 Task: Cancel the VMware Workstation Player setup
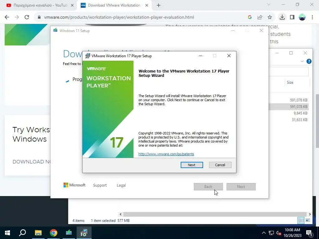pyautogui.click(x=220, y=165)
